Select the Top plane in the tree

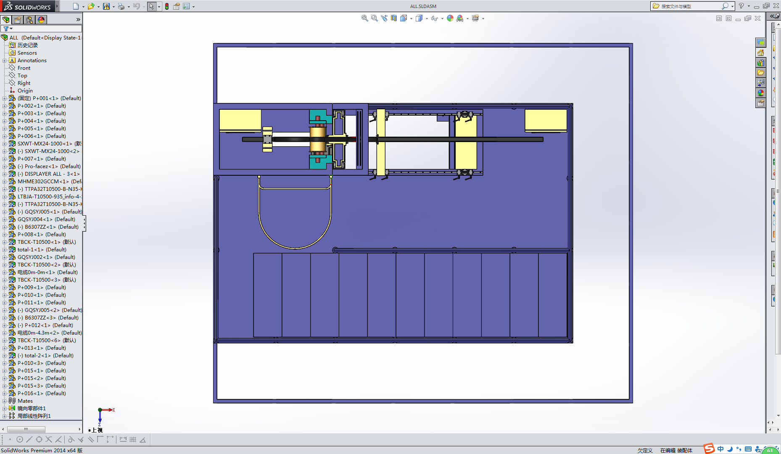[22, 76]
